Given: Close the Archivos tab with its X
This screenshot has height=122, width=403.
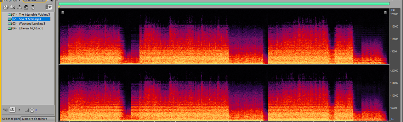Looking at the screenshot, I should coord(20,1).
